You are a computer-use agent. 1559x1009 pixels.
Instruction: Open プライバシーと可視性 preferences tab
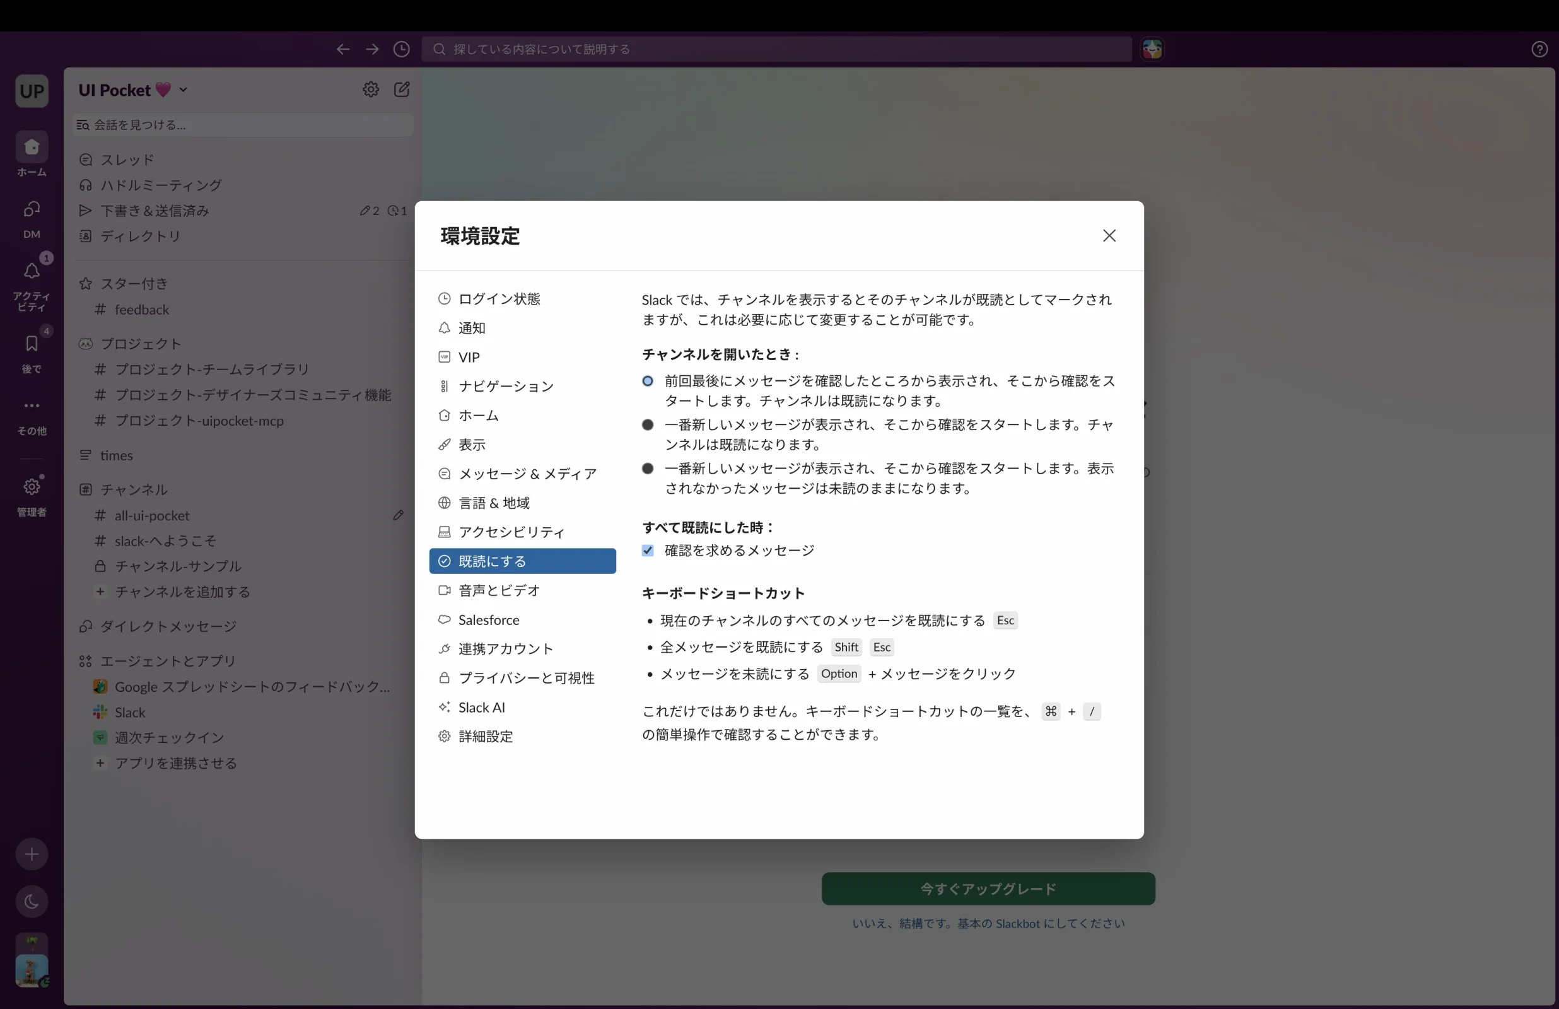522,678
